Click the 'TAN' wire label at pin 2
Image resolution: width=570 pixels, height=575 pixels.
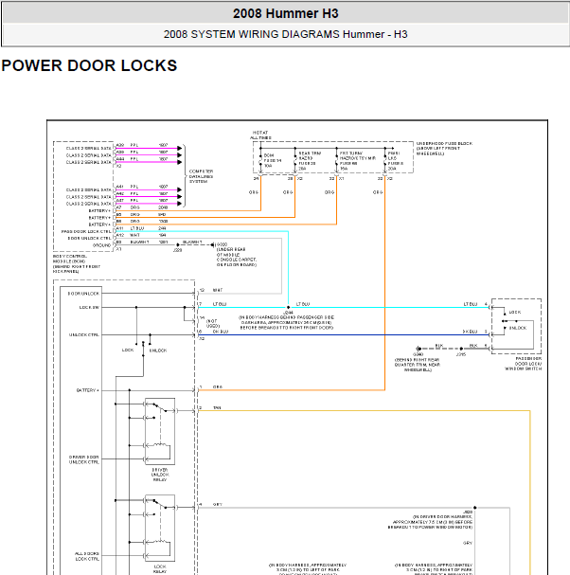pyautogui.click(x=217, y=407)
